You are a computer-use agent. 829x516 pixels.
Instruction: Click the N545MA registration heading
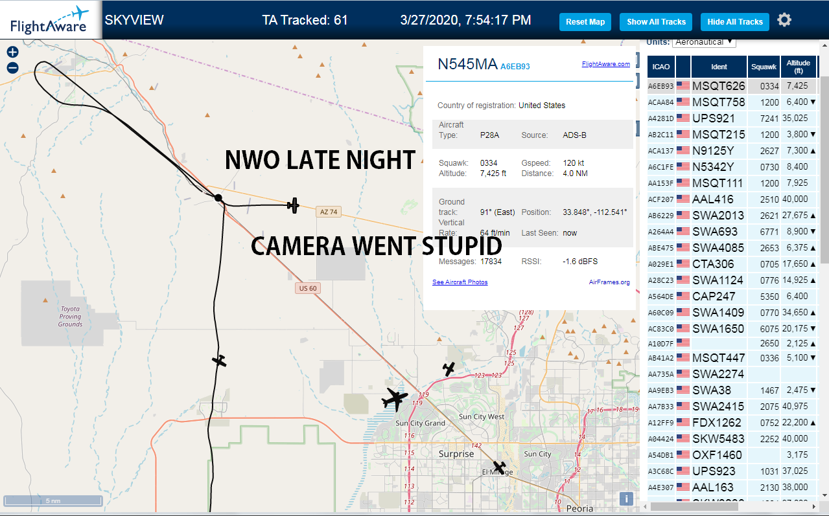[467, 64]
